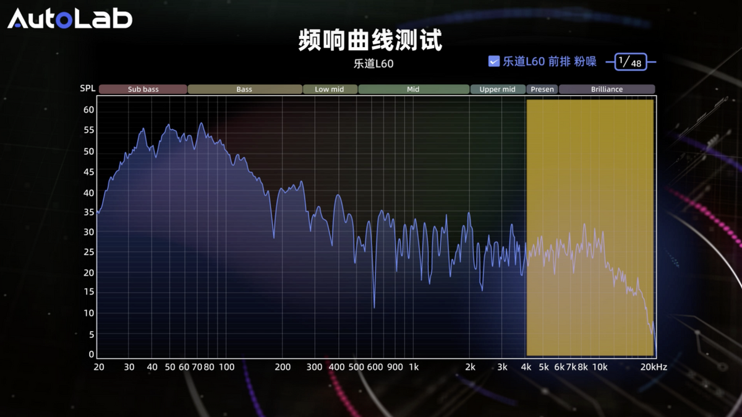This screenshot has height=417, width=742.
Task: Click the 15 value on SPL axis
Action: coord(89,292)
